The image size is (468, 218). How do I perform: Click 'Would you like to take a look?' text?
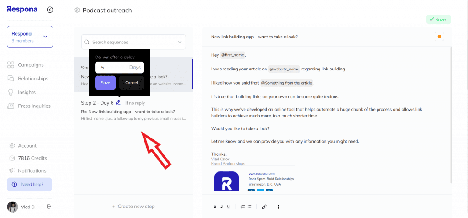(240, 129)
